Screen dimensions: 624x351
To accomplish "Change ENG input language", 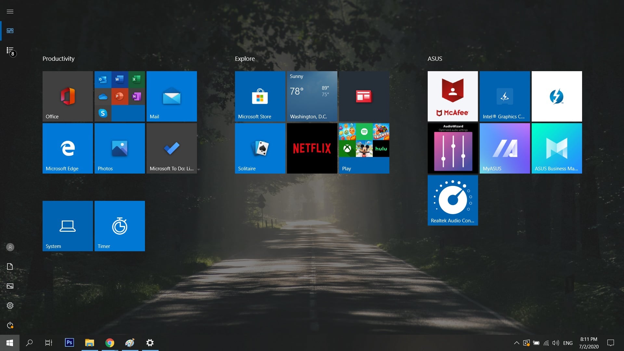I will click(568, 343).
